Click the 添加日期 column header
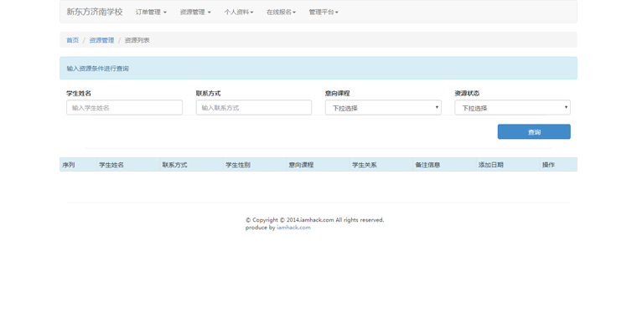 tap(491, 165)
